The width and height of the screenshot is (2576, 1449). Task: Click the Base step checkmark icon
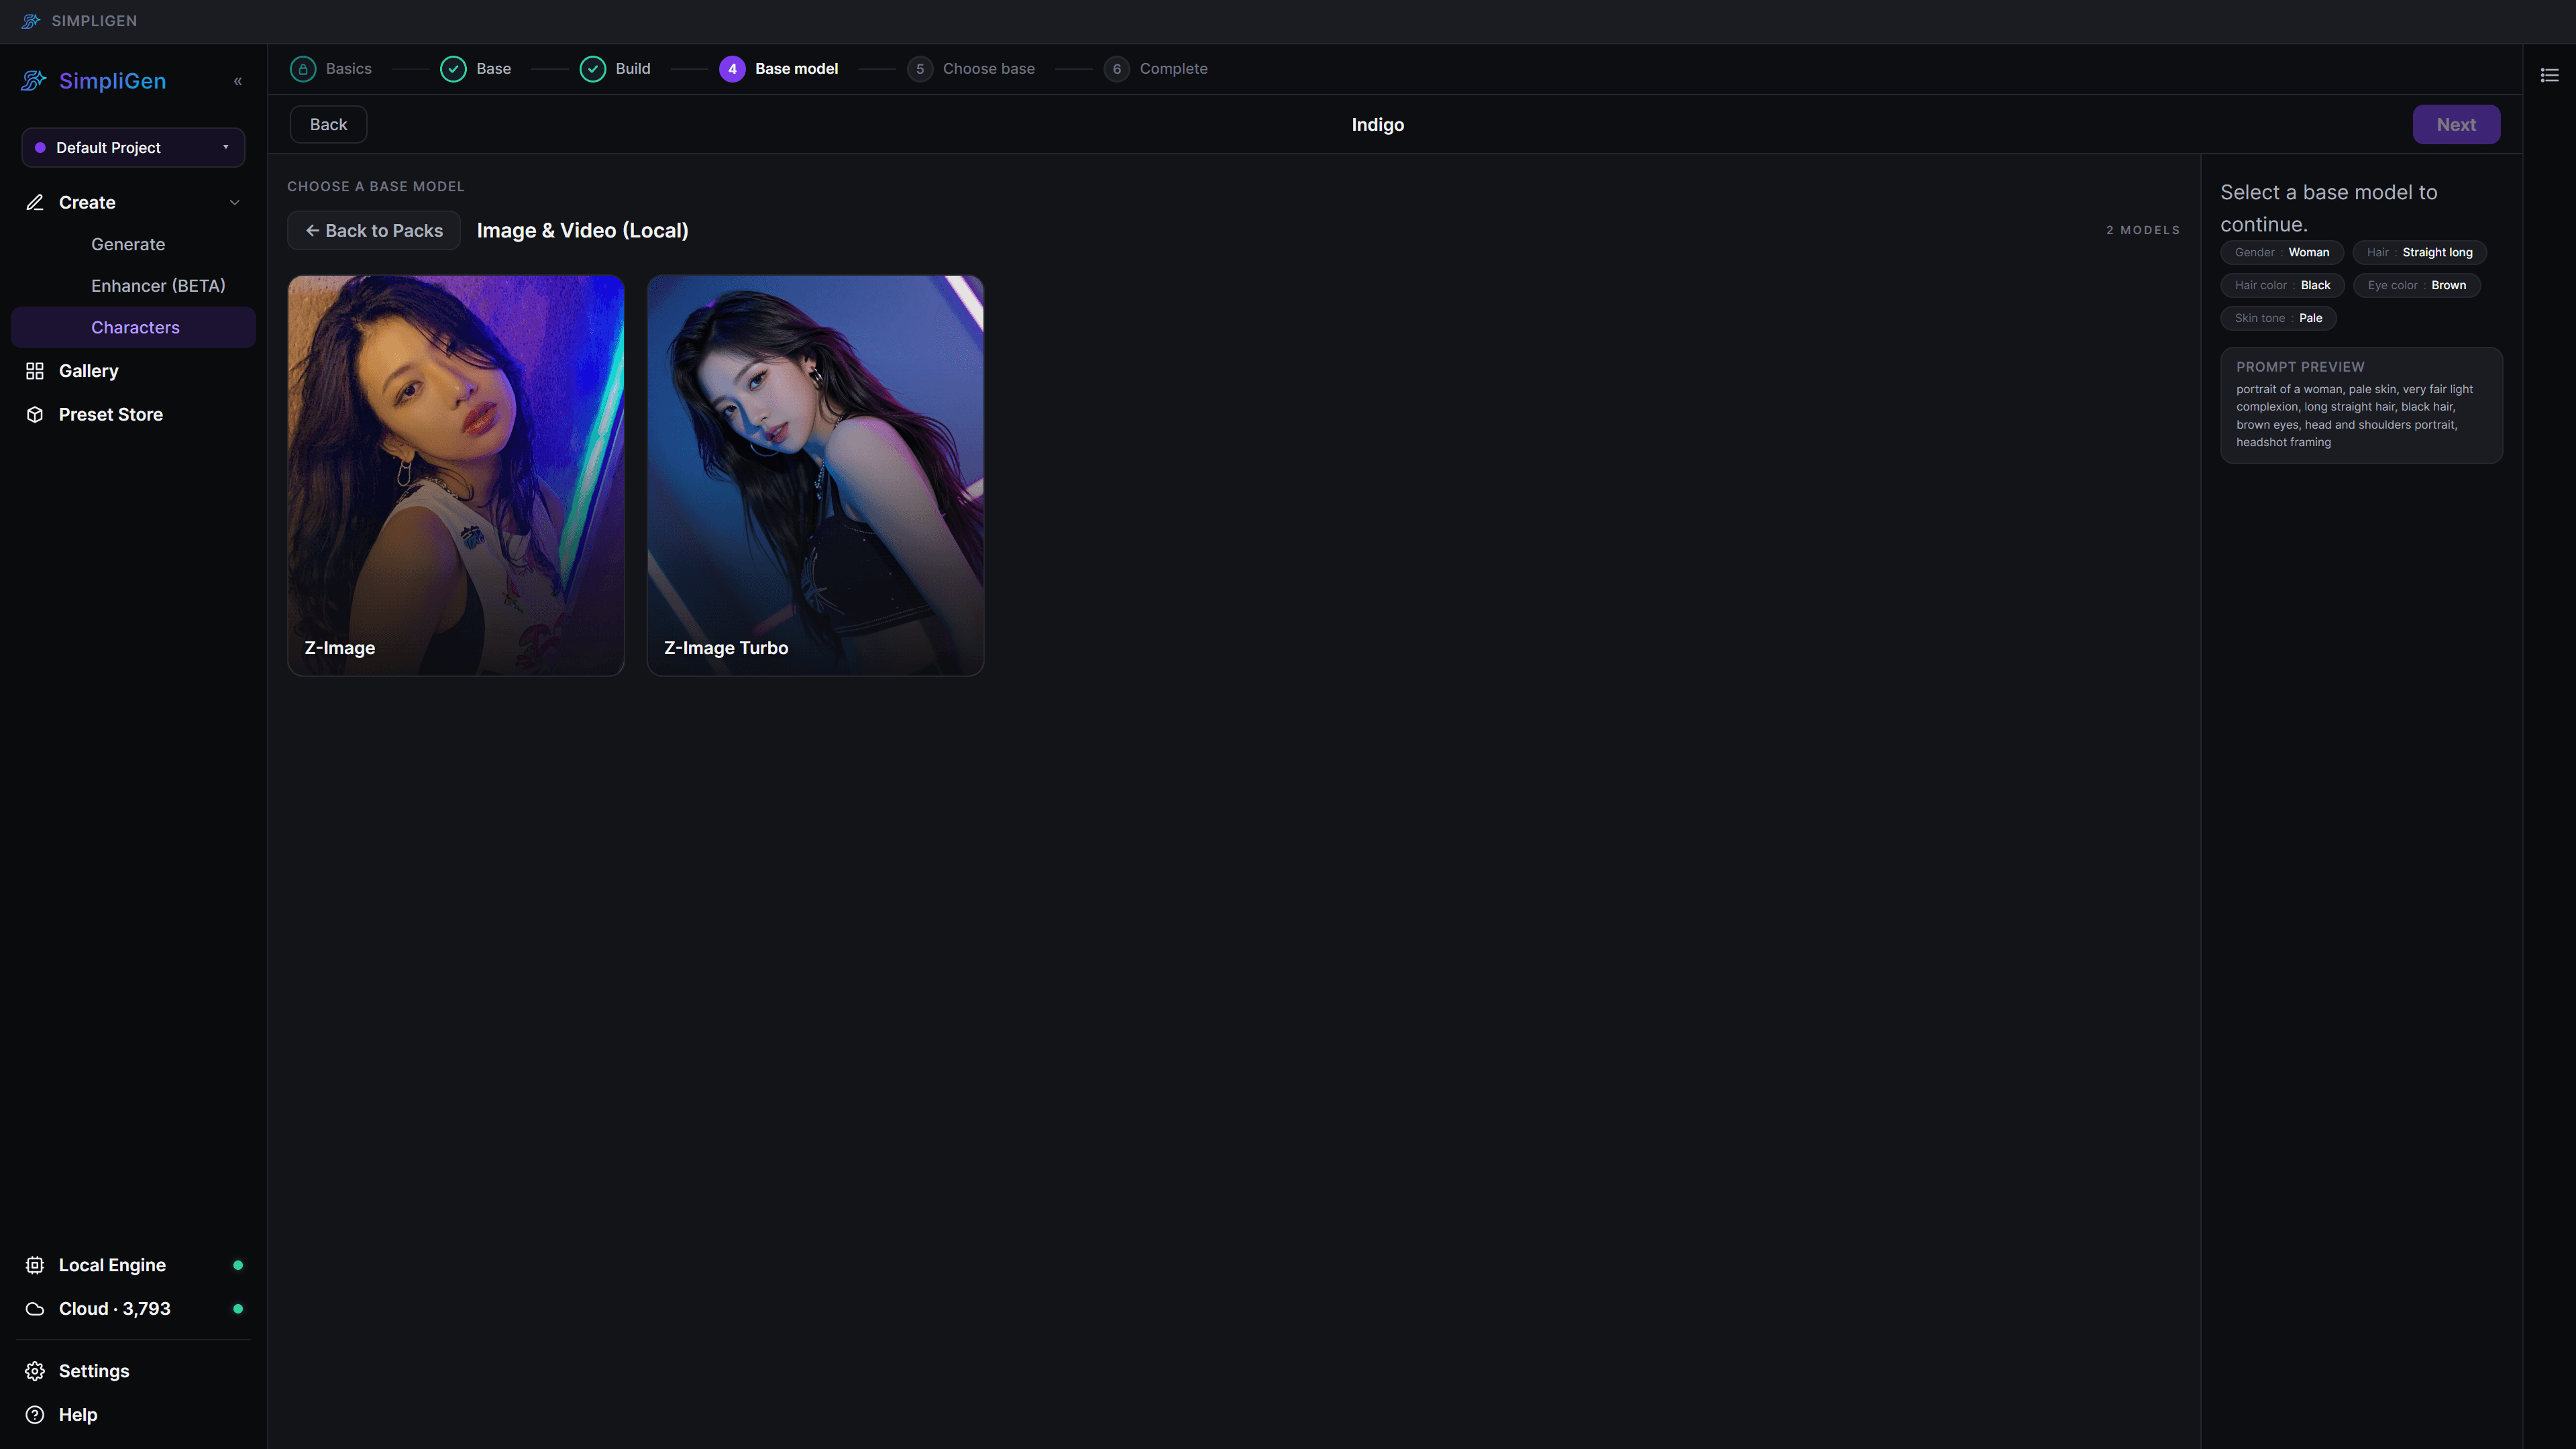point(453,69)
